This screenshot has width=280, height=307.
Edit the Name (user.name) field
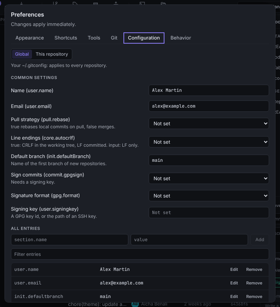point(209,90)
